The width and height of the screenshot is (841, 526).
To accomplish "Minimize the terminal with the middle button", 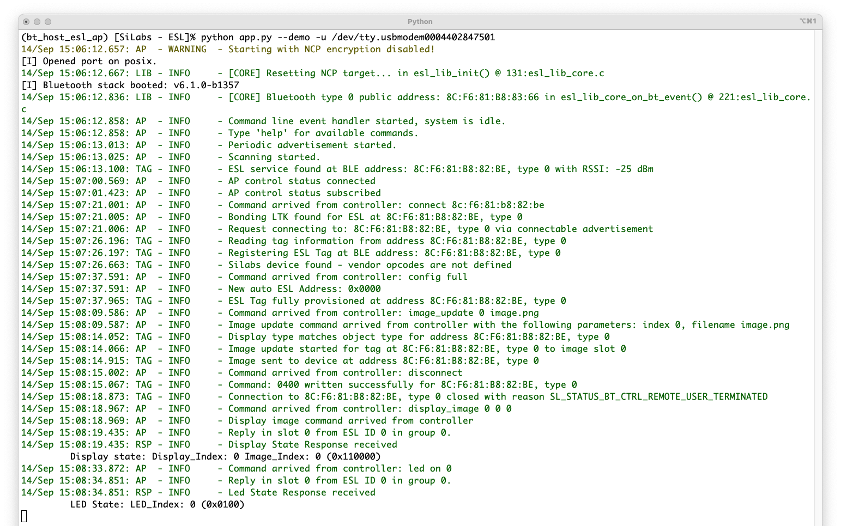I will tap(37, 22).
